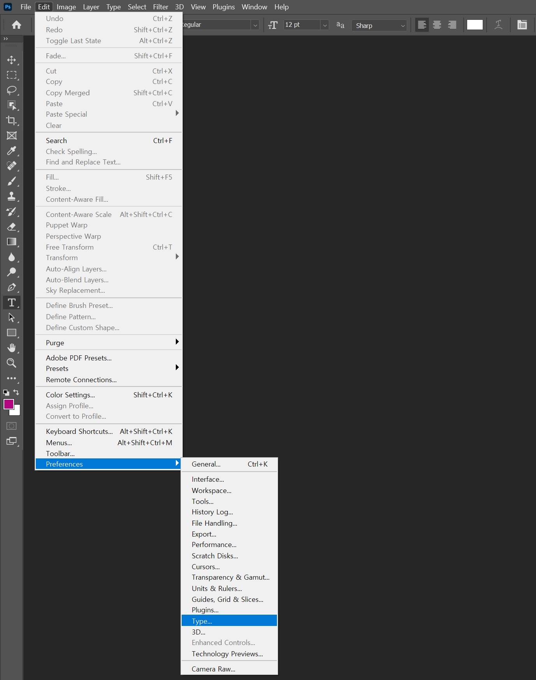Click the Photoshop Ps logo

coord(7,7)
